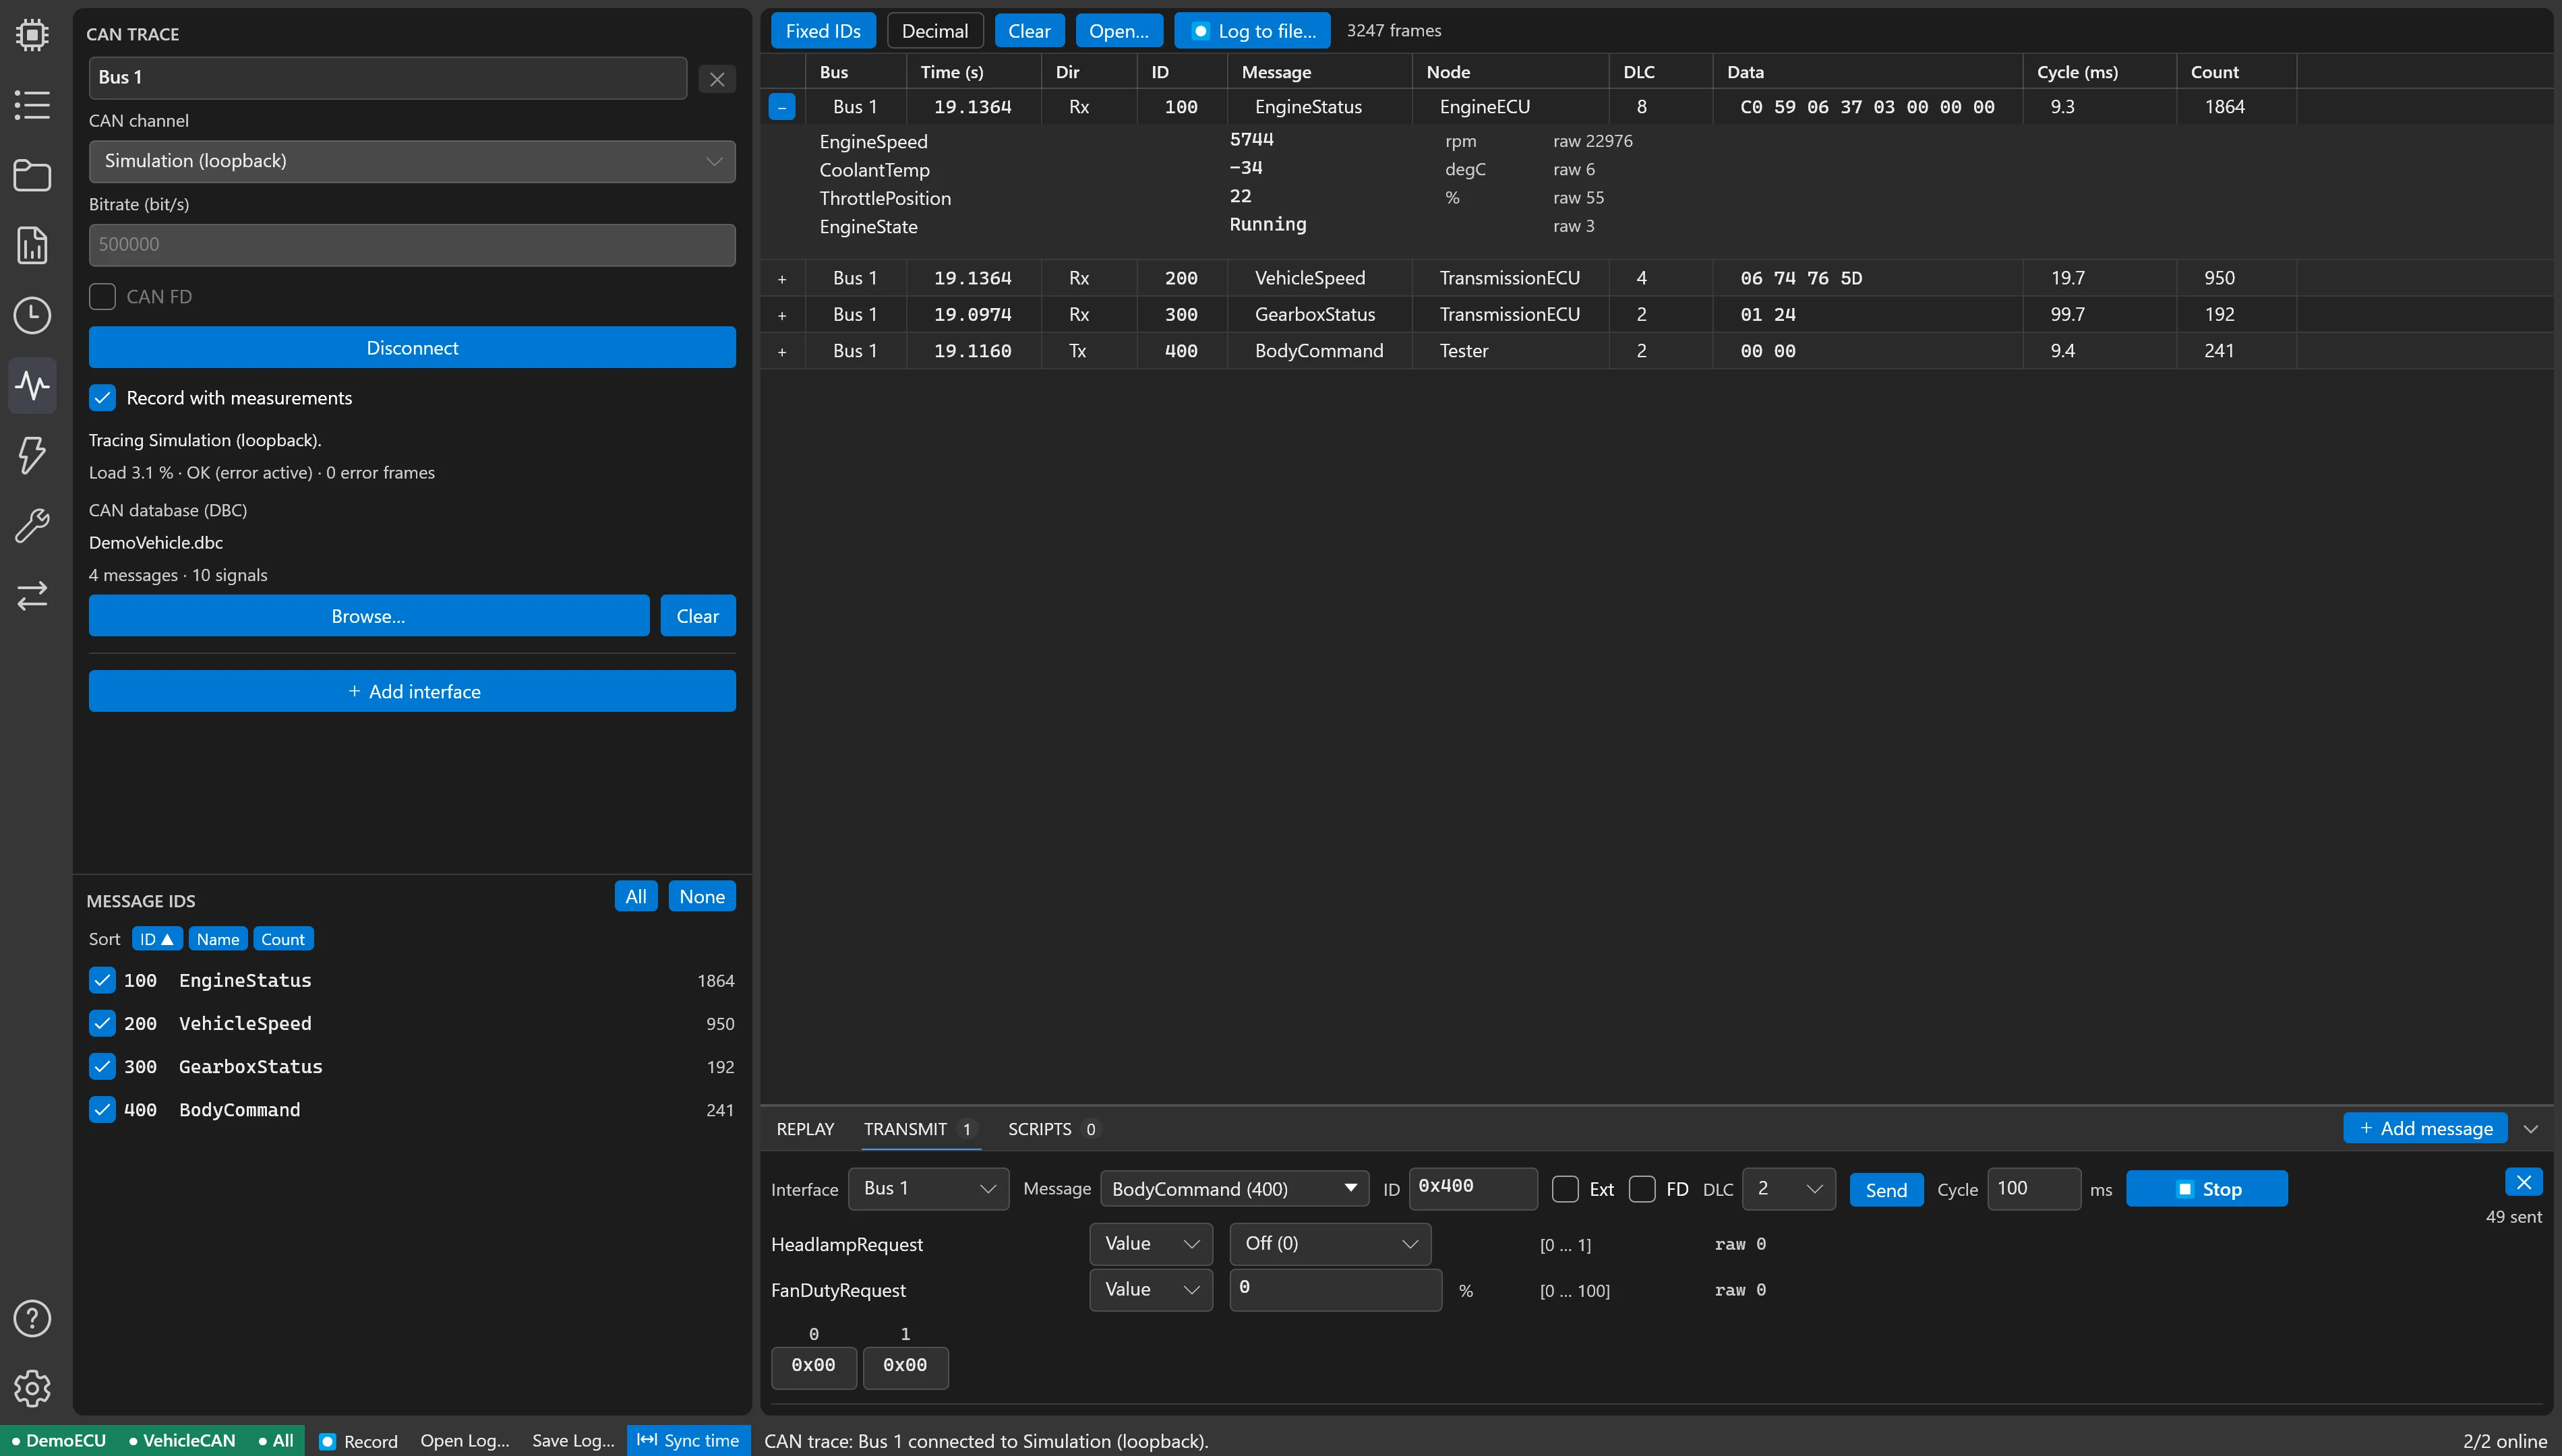Open the lightning bolt flash icon
Screen dimensions: 2562x1456
coord(32,455)
